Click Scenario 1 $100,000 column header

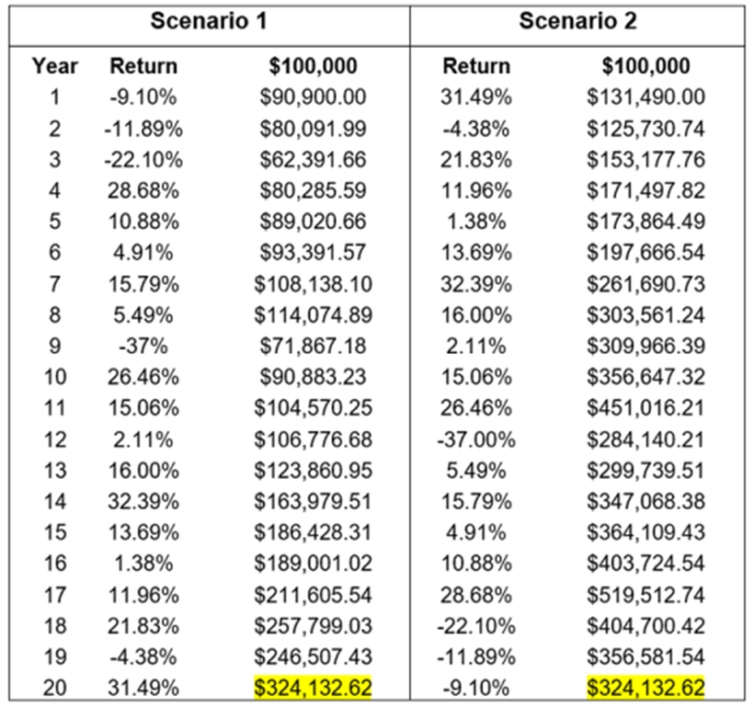[314, 66]
